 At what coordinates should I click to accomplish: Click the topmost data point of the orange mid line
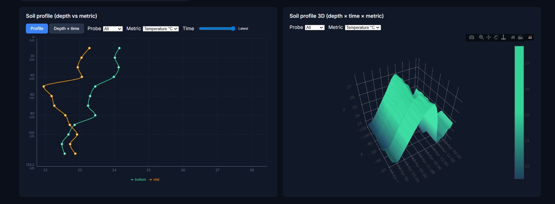89,48
